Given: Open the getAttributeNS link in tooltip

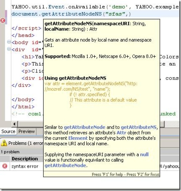Looking at the screenshot, I should point(139,127).
